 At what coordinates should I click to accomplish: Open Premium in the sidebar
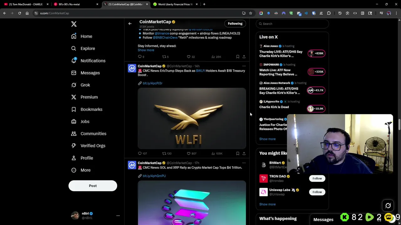tap(84, 97)
